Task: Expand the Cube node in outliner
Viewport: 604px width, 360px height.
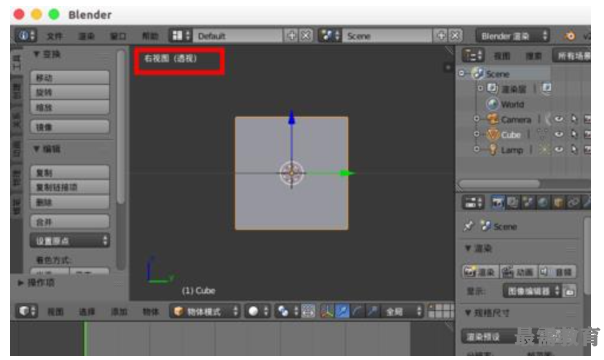Action: point(477,134)
